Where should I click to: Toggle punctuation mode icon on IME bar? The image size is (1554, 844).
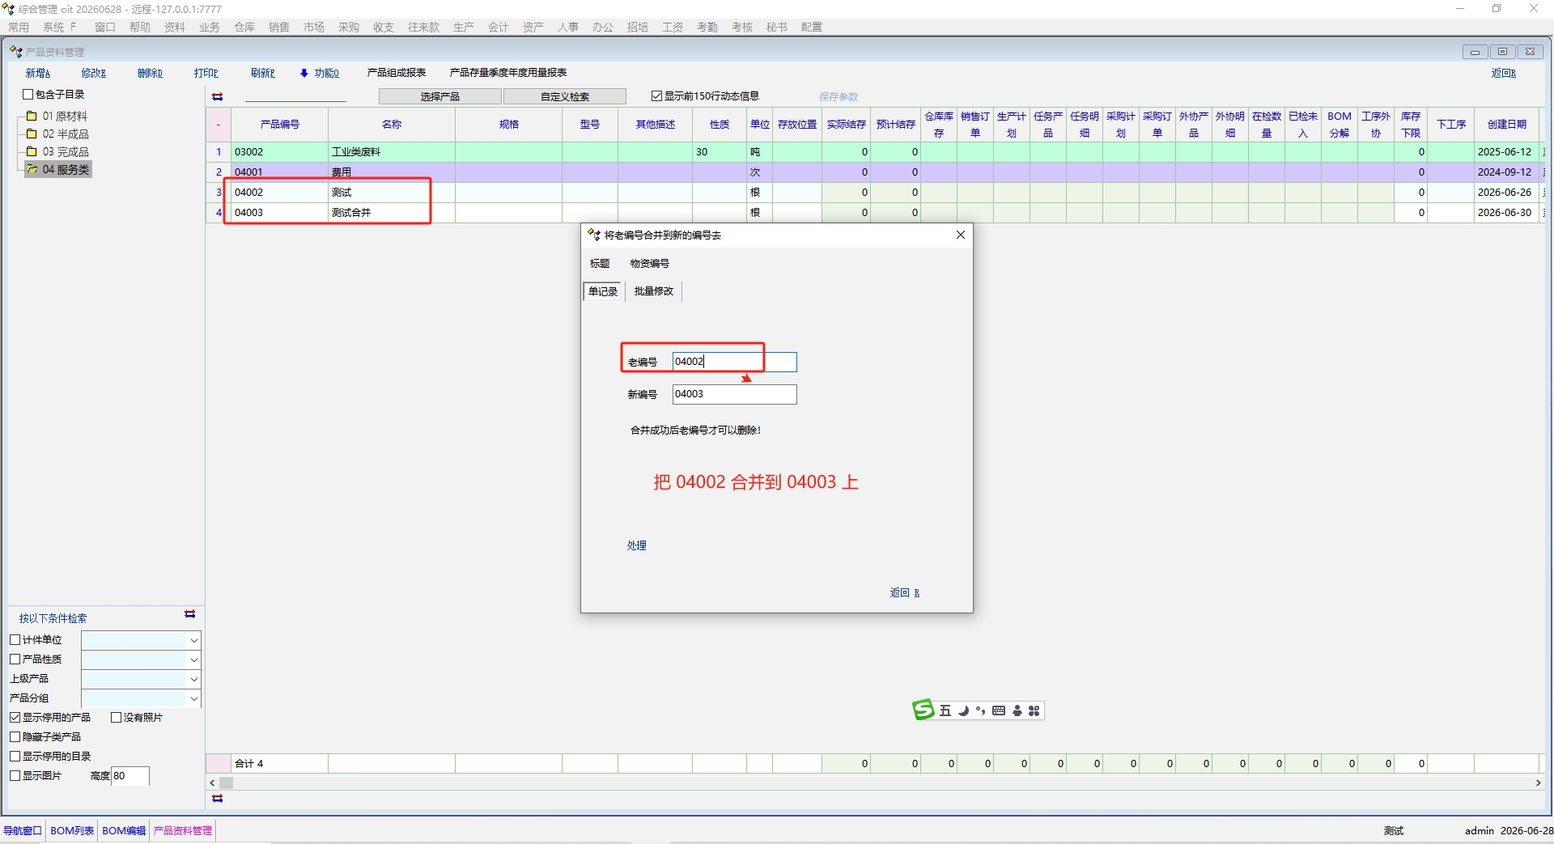click(981, 711)
